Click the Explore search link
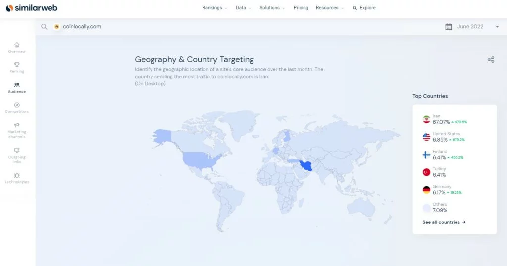The width and height of the screenshot is (507, 266). [x=364, y=8]
